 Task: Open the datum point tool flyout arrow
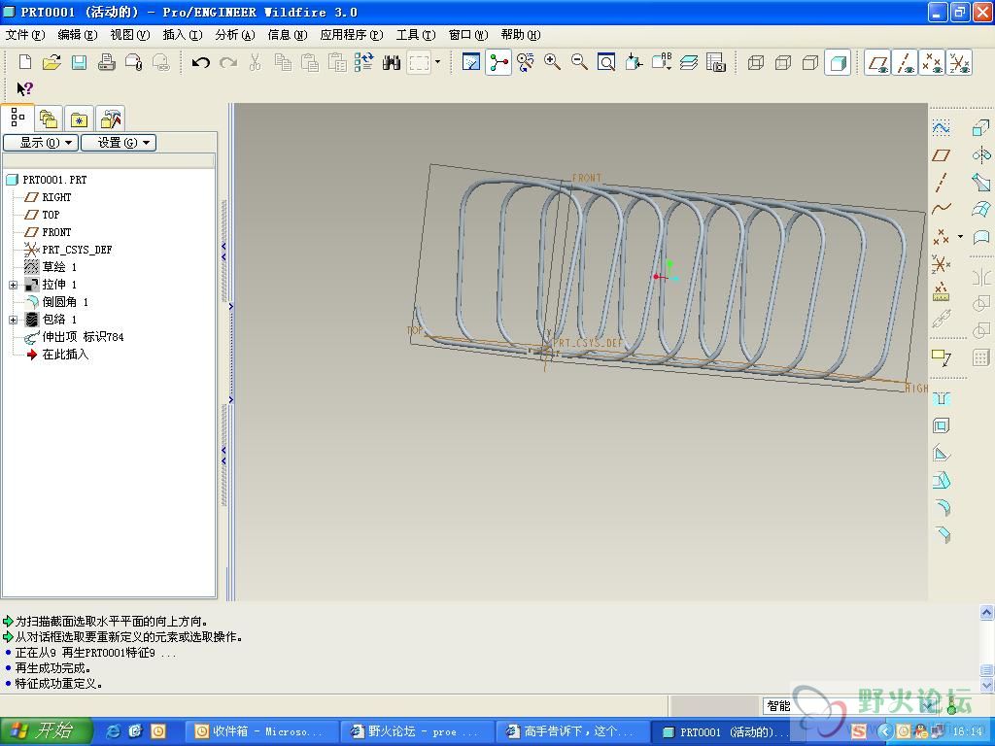pyautogui.click(x=960, y=237)
